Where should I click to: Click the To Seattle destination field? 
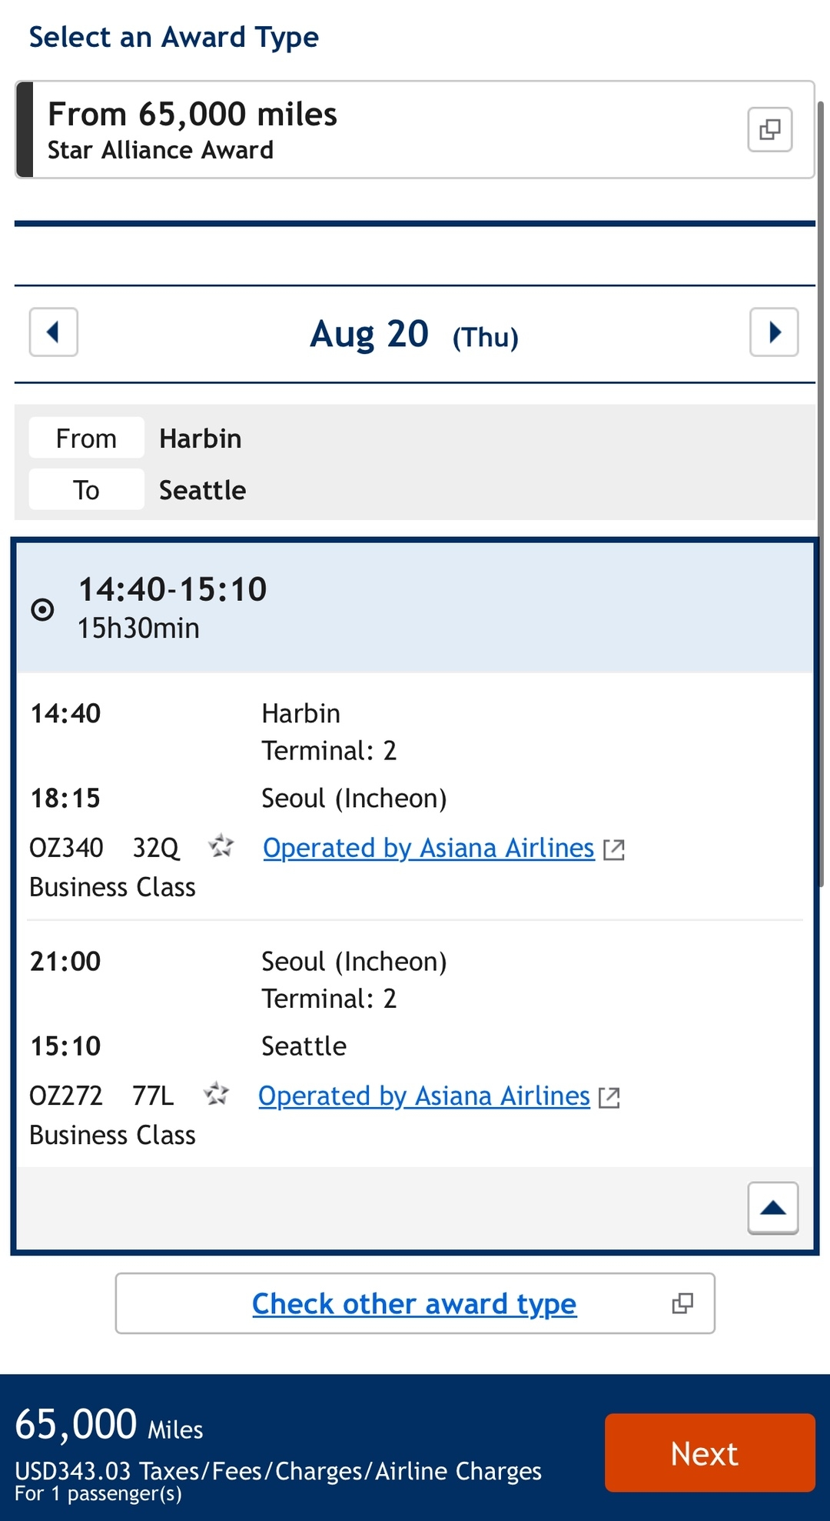tap(202, 490)
